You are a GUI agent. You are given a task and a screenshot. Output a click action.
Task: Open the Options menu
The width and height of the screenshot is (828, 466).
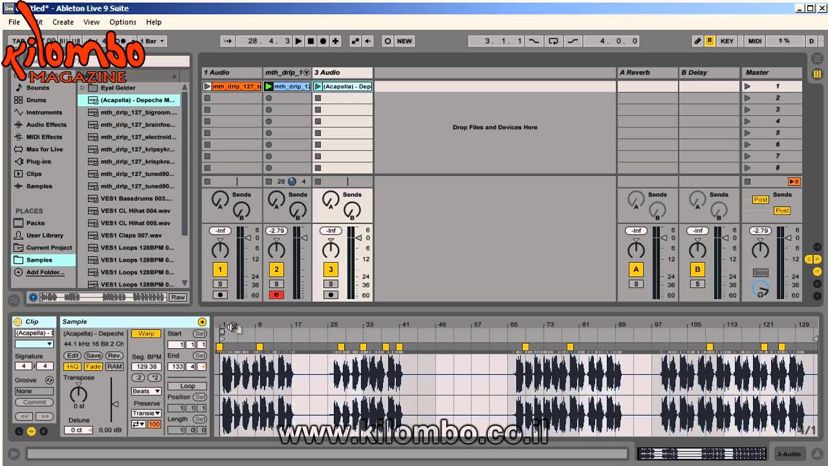(x=123, y=22)
